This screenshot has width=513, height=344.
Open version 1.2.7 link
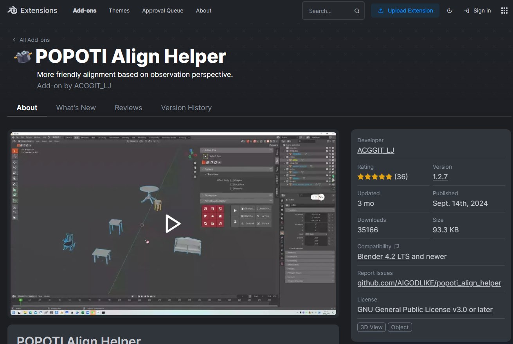pos(440,177)
